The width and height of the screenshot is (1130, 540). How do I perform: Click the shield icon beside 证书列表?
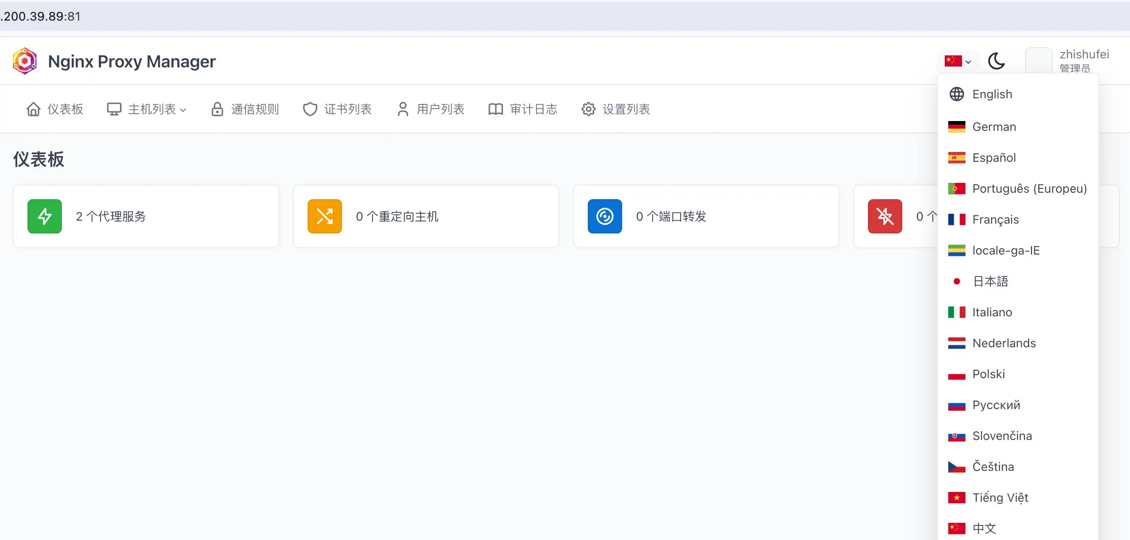point(310,109)
